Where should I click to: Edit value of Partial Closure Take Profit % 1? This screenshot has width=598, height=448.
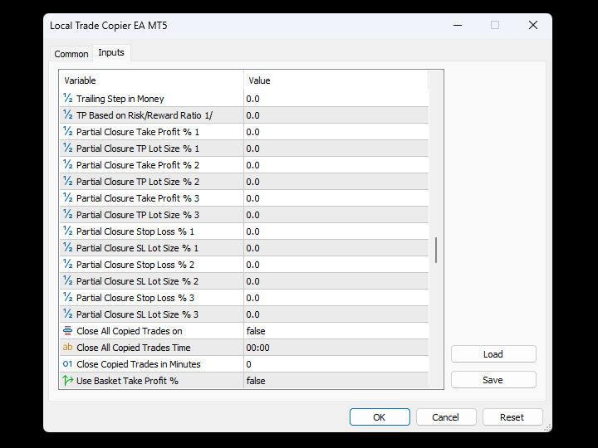336,132
